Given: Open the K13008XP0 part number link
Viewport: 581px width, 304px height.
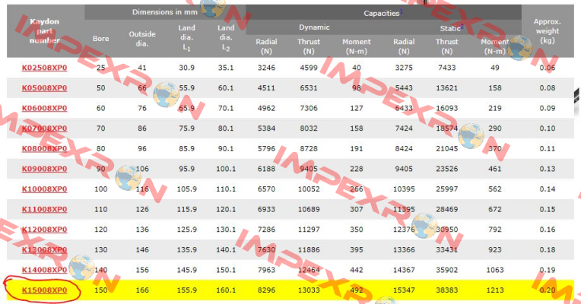Looking at the screenshot, I should tap(44, 249).
